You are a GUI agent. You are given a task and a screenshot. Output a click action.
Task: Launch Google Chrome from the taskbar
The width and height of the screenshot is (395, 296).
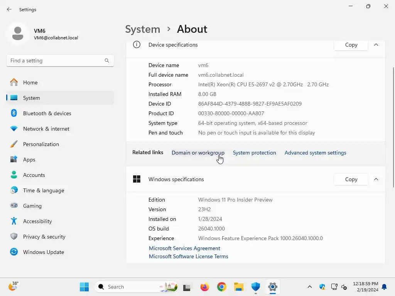(x=222, y=287)
